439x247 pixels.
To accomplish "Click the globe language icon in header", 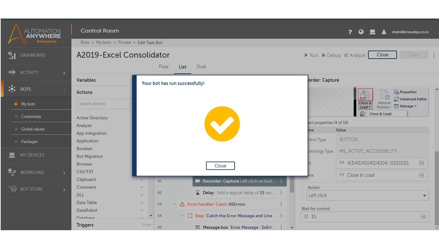I will tap(361, 32).
